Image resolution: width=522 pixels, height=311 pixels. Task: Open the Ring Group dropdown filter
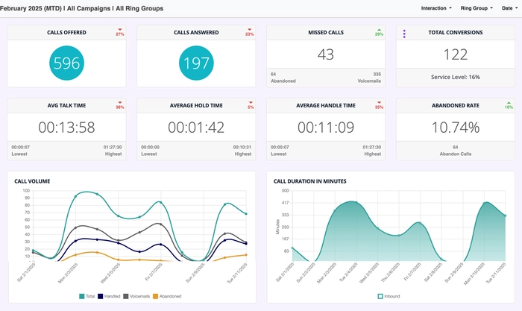click(477, 8)
